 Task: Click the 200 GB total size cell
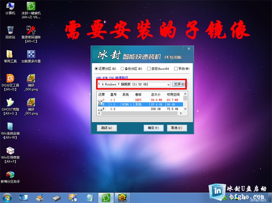[156, 109]
